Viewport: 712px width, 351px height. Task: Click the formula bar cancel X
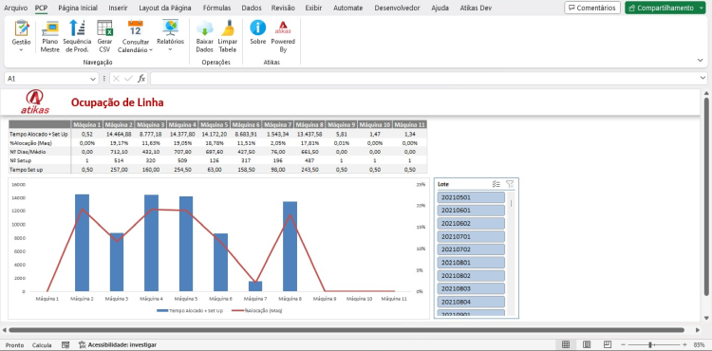pos(116,79)
